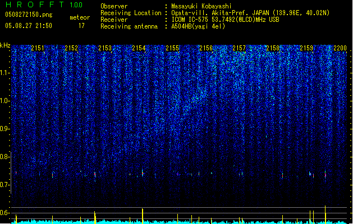
Task: Click the 2152 time marker
Action: tap(71, 48)
